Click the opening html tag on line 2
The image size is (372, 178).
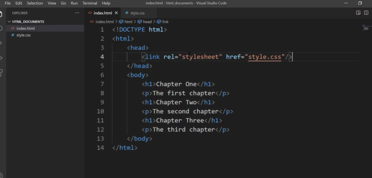[123, 39]
